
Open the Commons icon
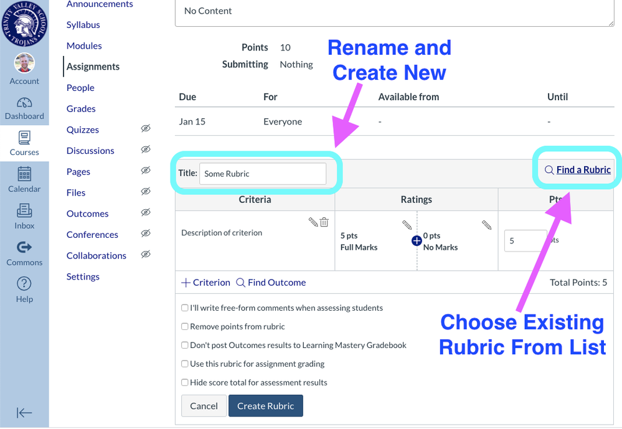pyautogui.click(x=24, y=248)
